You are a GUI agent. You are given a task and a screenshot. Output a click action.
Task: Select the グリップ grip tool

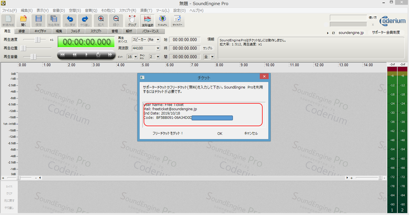(x=132, y=21)
